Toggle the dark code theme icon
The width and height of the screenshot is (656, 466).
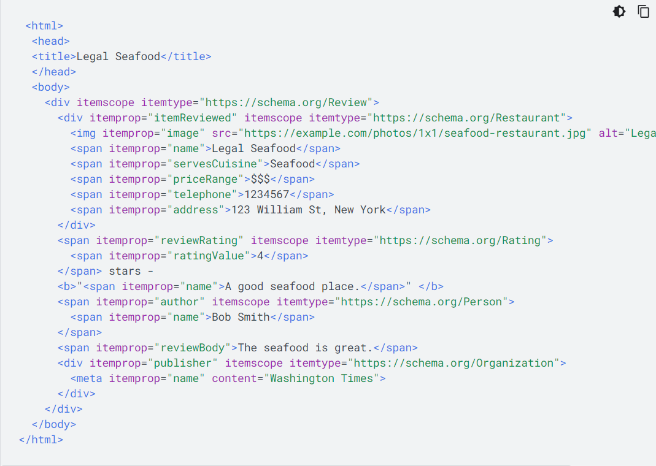click(x=619, y=12)
